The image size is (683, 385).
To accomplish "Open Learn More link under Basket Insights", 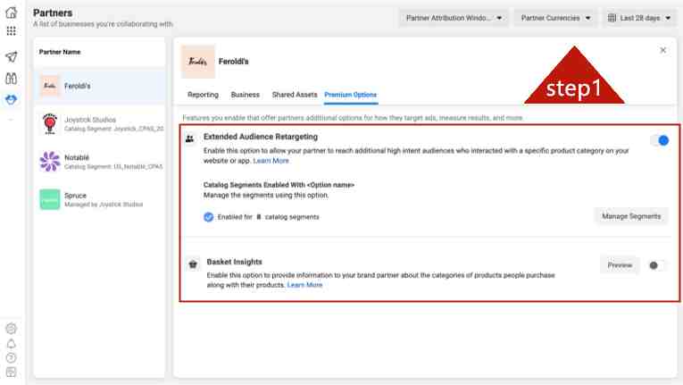I will (305, 285).
